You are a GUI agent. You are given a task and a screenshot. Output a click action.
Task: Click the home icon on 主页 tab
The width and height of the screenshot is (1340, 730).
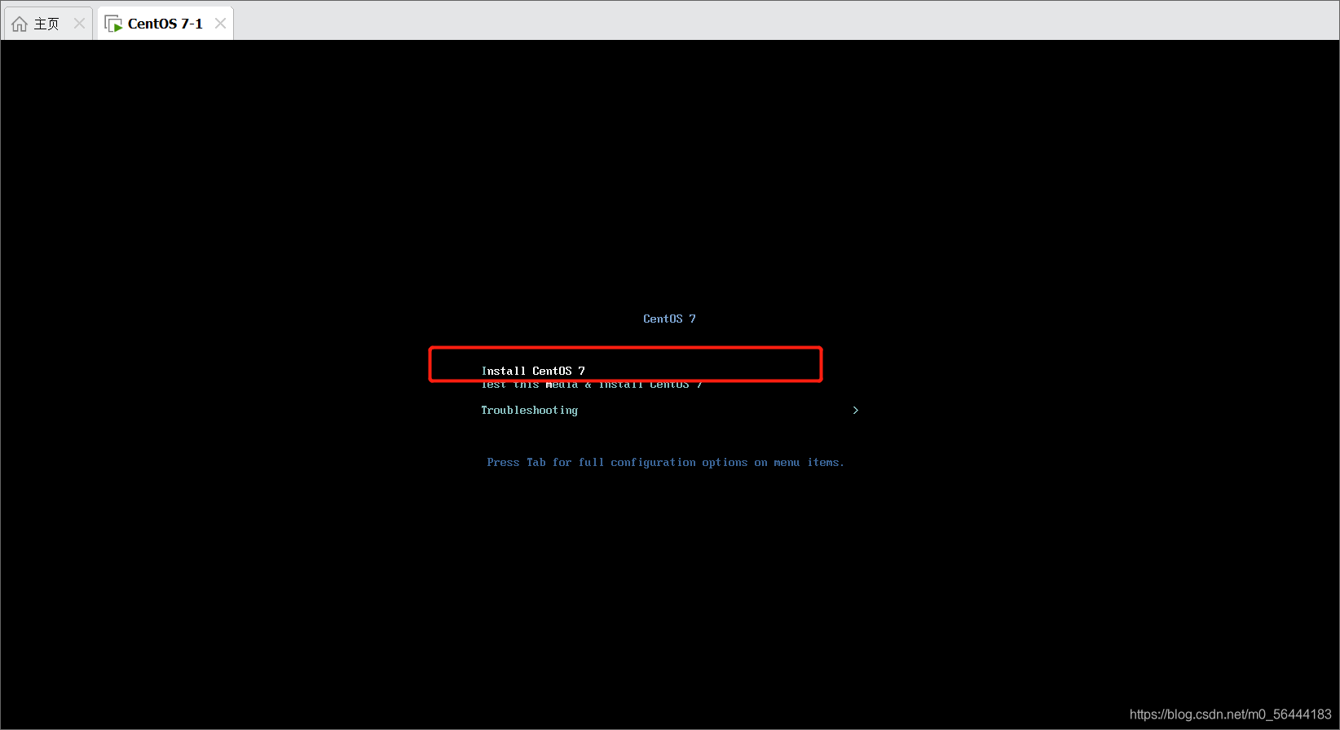(x=20, y=24)
